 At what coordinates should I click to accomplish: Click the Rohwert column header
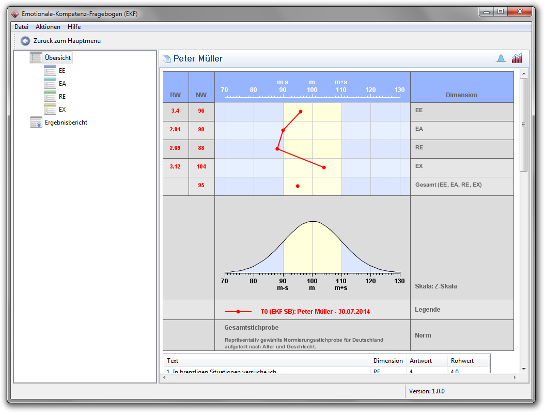click(468, 360)
